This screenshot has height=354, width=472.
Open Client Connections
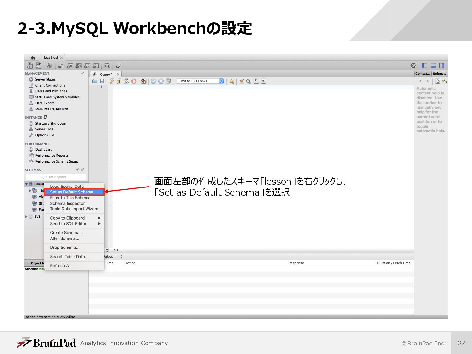50,85
